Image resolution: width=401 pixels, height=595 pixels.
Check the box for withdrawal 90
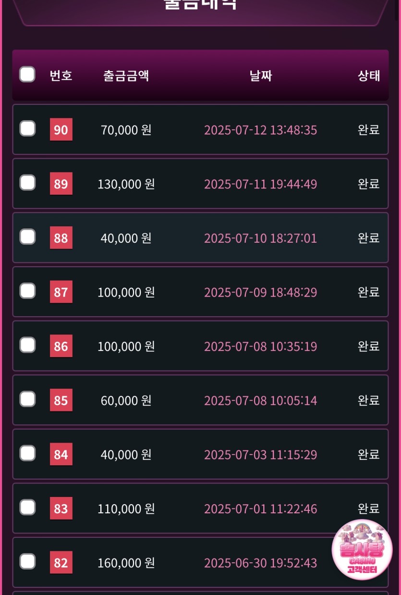pyautogui.click(x=27, y=129)
